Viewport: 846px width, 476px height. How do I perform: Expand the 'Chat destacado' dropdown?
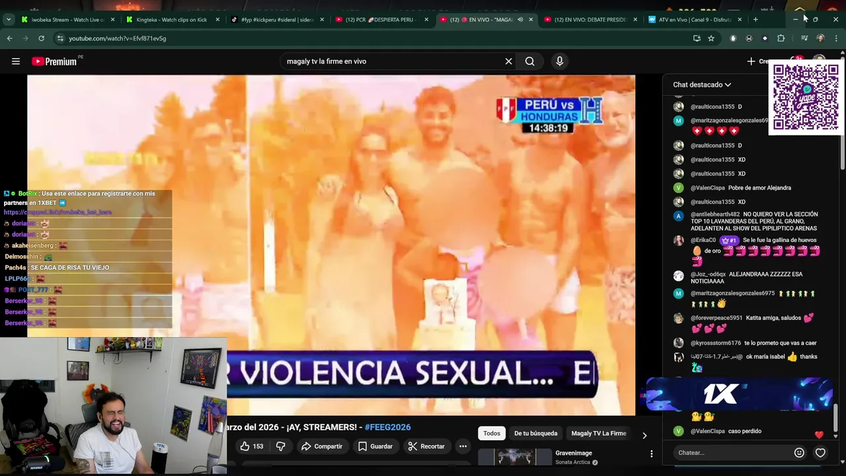click(702, 85)
